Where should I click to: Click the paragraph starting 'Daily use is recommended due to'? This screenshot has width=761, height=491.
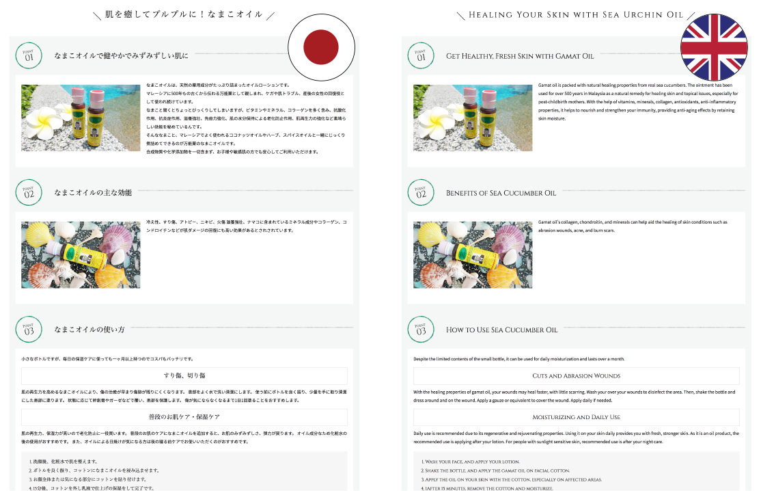coord(576,438)
